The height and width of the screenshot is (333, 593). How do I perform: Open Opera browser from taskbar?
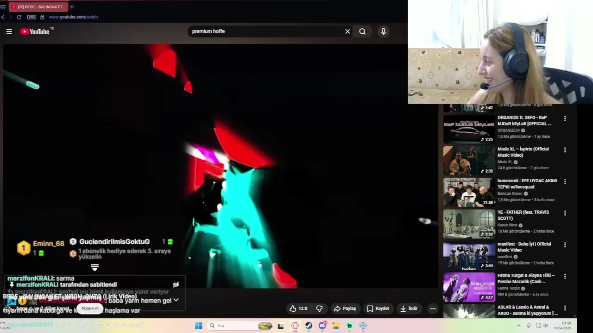[295, 326]
